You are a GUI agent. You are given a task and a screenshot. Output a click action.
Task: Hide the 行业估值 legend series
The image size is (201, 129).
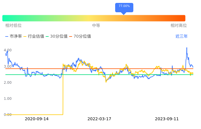pos(34,36)
